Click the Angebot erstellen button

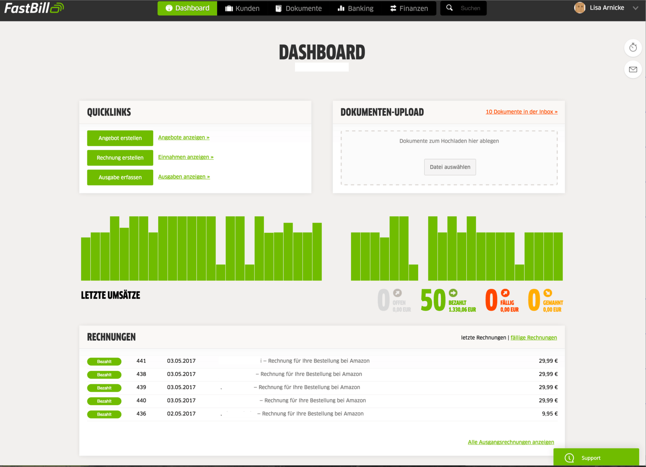coord(120,138)
